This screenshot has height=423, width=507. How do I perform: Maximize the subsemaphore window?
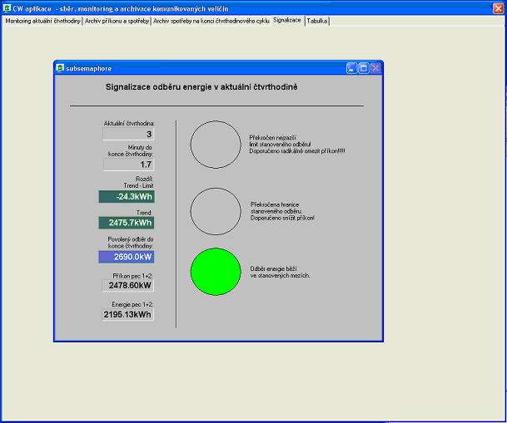pyautogui.click(x=364, y=68)
